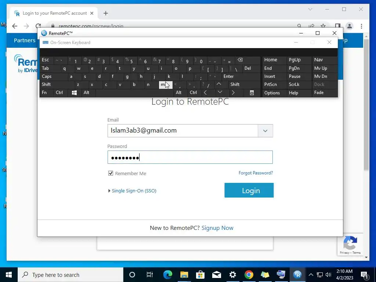Toggle left Alt on the on-screen keyboard
This screenshot has height=282, width=376.
click(x=88, y=93)
